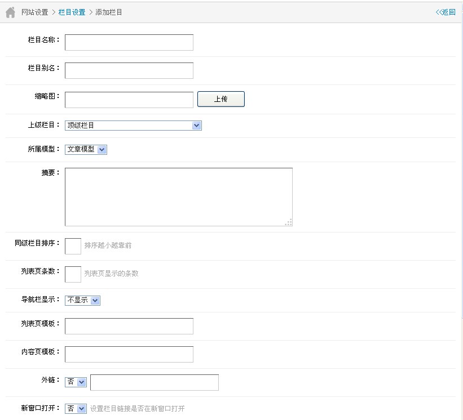Focus the 列表页条数 number box
The image size is (463, 420).
point(73,274)
